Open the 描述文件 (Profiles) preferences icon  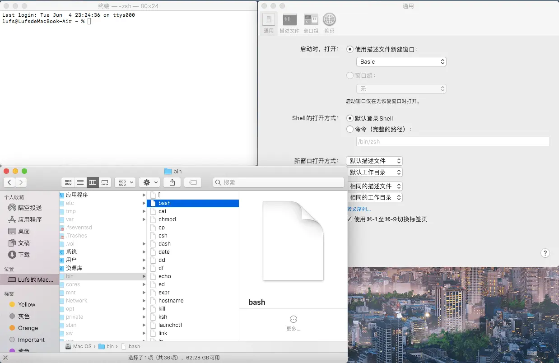289,23
